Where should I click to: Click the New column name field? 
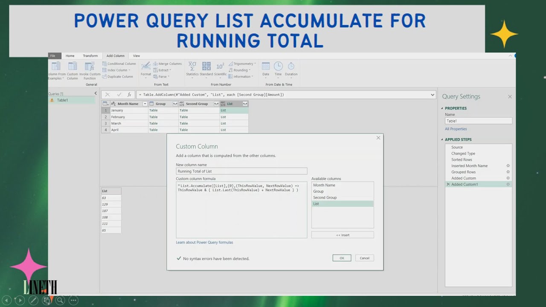tap(241, 171)
